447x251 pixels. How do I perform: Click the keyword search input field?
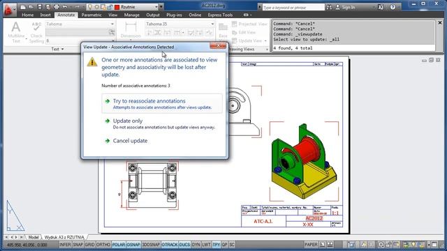[x=293, y=8]
